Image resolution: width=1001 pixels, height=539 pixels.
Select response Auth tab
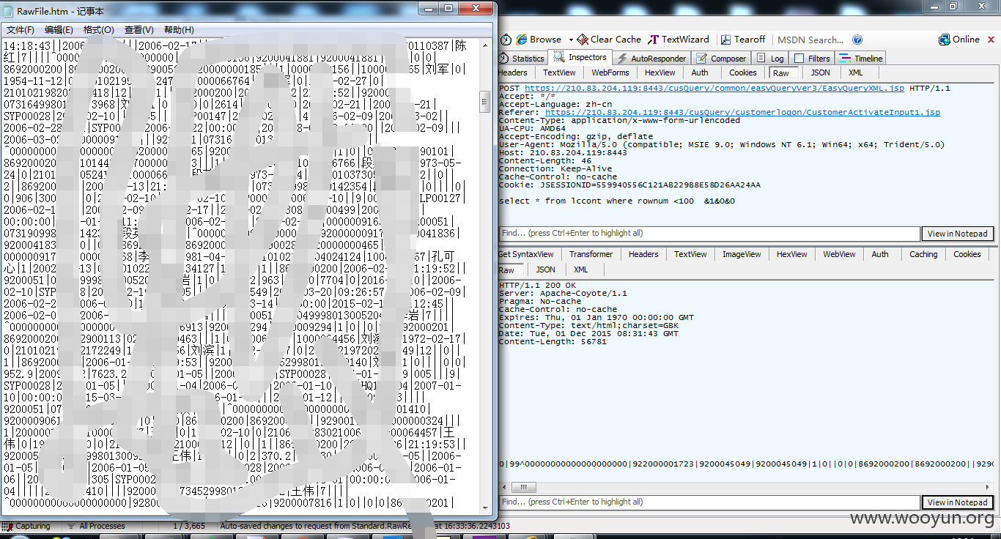point(880,254)
